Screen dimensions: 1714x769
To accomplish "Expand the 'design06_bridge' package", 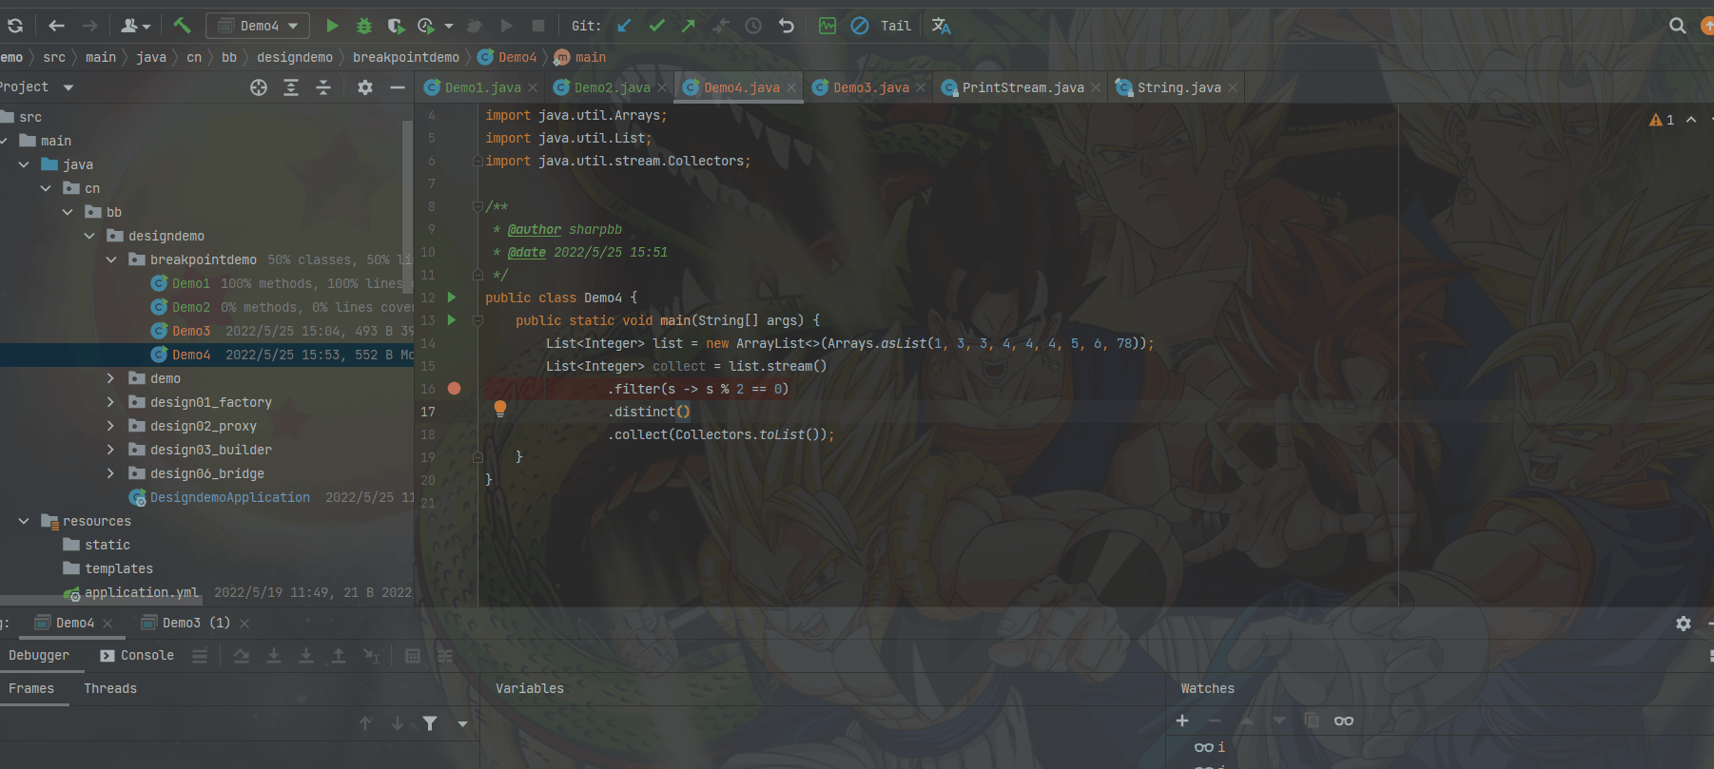I will point(110,473).
